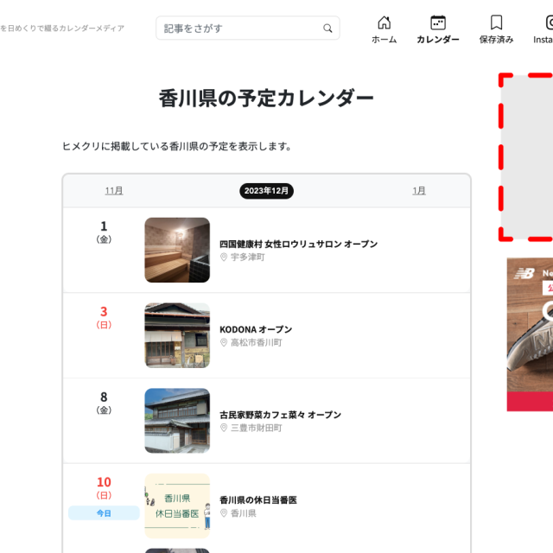Image resolution: width=553 pixels, height=553 pixels.
Task: Open the Home icon in navigation
Action: pyautogui.click(x=384, y=23)
